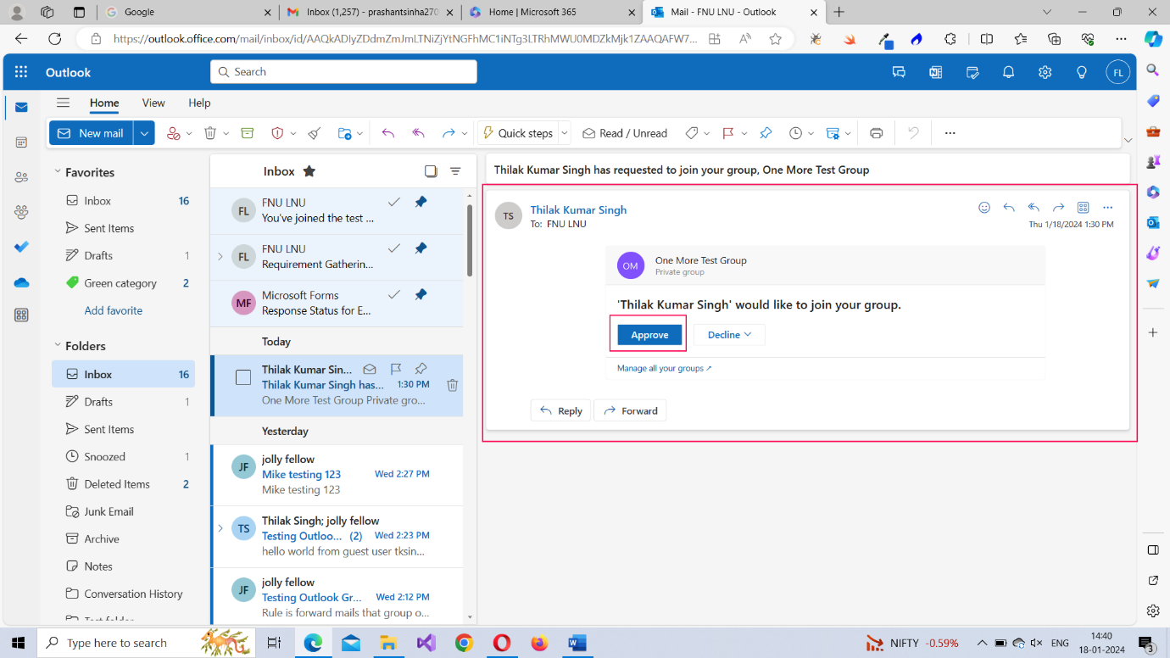
Task: Open Quick steps dropdown arrow
Action: coord(565,133)
